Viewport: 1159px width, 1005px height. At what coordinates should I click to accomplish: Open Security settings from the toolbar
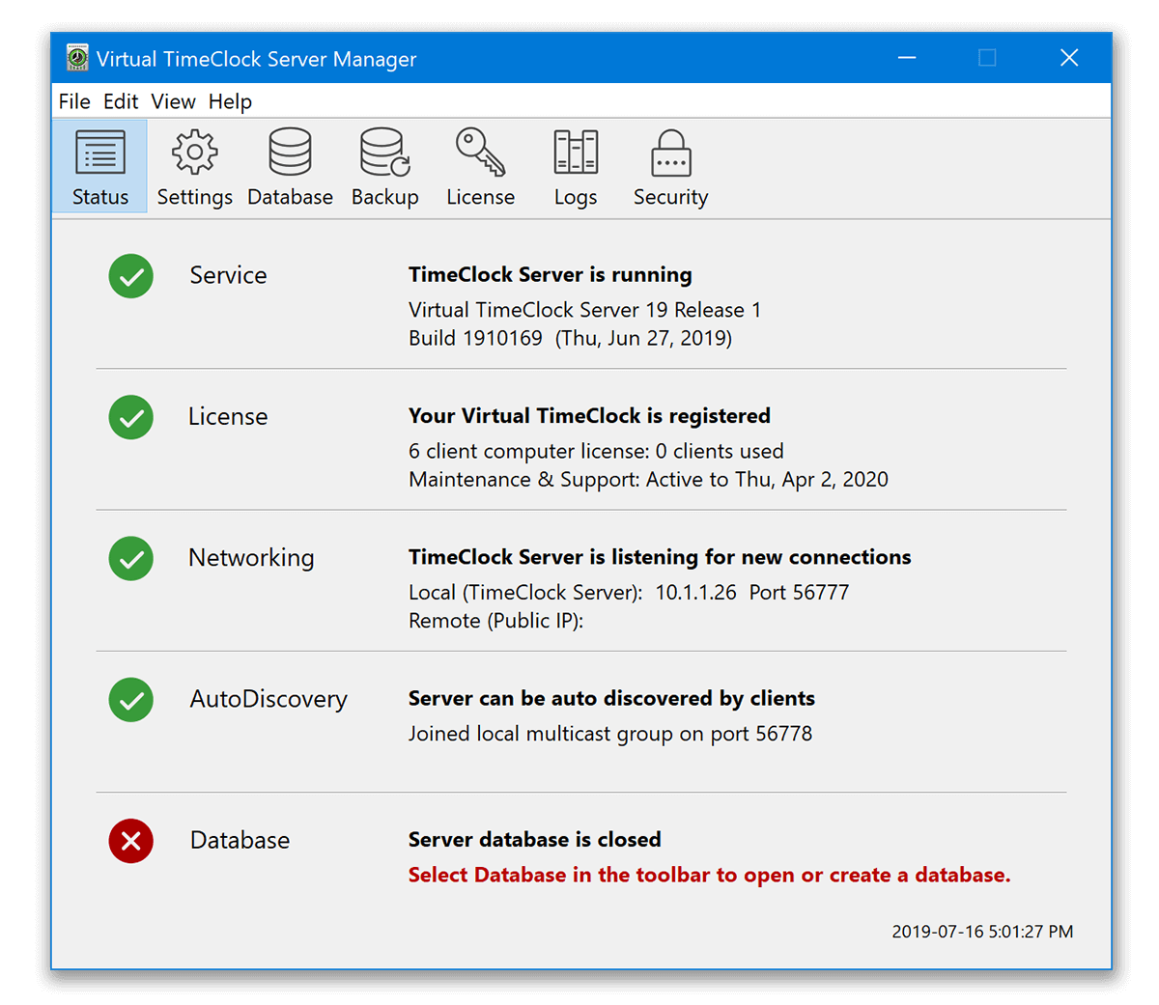tap(670, 166)
